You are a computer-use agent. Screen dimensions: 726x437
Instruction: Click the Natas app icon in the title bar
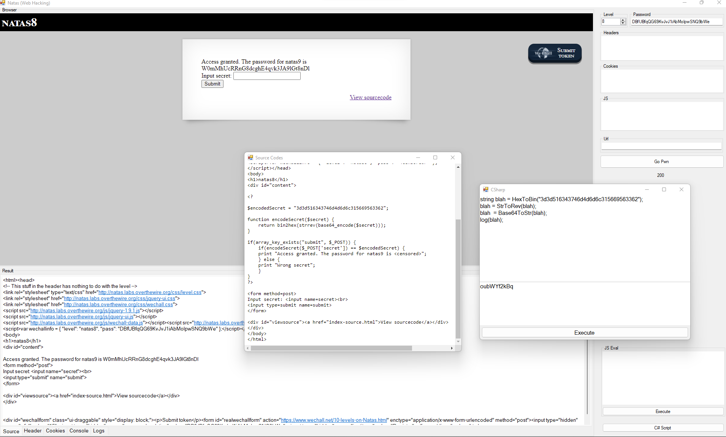click(x=3, y=3)
